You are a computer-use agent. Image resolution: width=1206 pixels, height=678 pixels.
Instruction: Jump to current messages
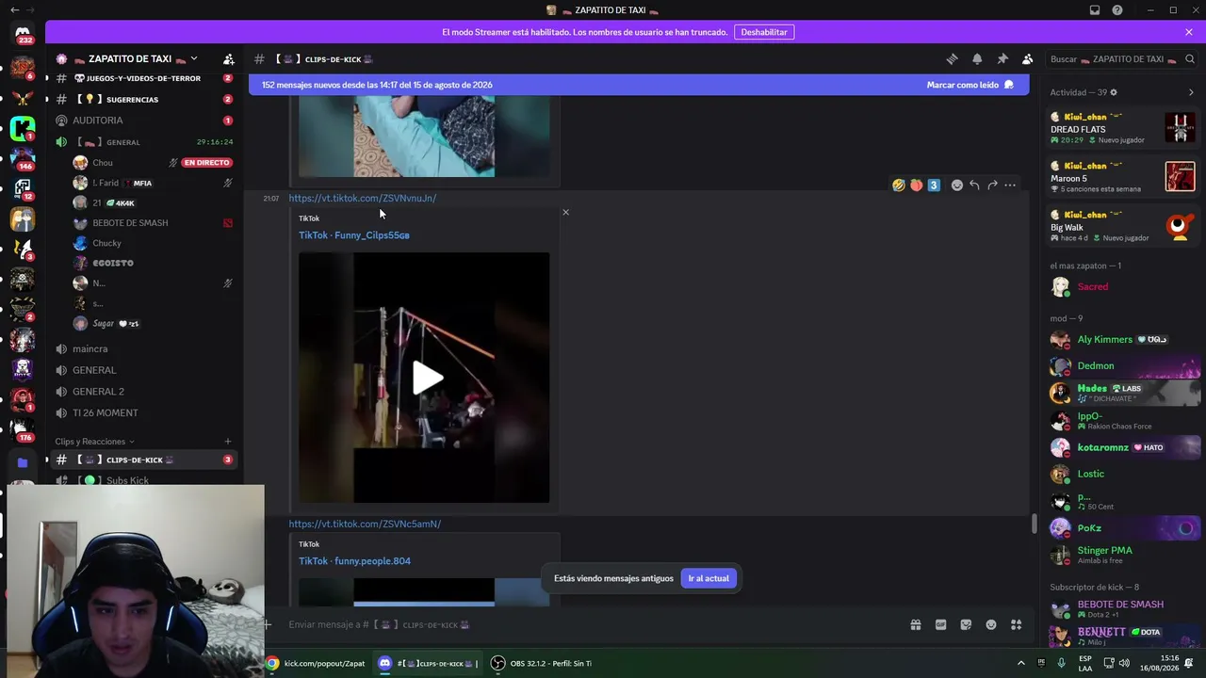[709, 578]
